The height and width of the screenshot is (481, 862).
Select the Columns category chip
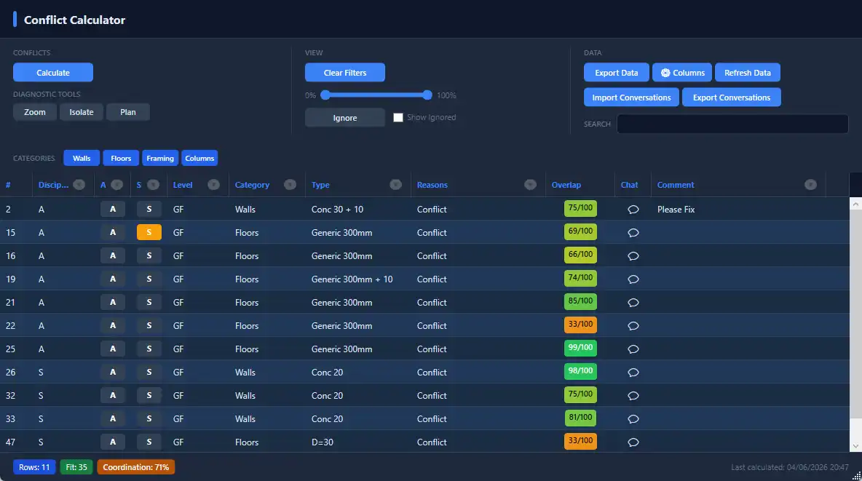pyautogui.click(x=199, y=159)
